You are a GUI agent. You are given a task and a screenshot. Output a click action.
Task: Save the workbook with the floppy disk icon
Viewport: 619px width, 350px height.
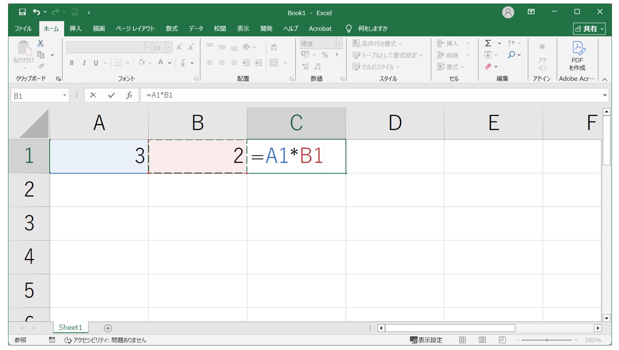(x=22, y=12)
